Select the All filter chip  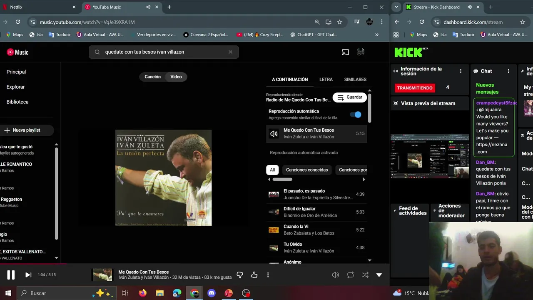(272, 170)
